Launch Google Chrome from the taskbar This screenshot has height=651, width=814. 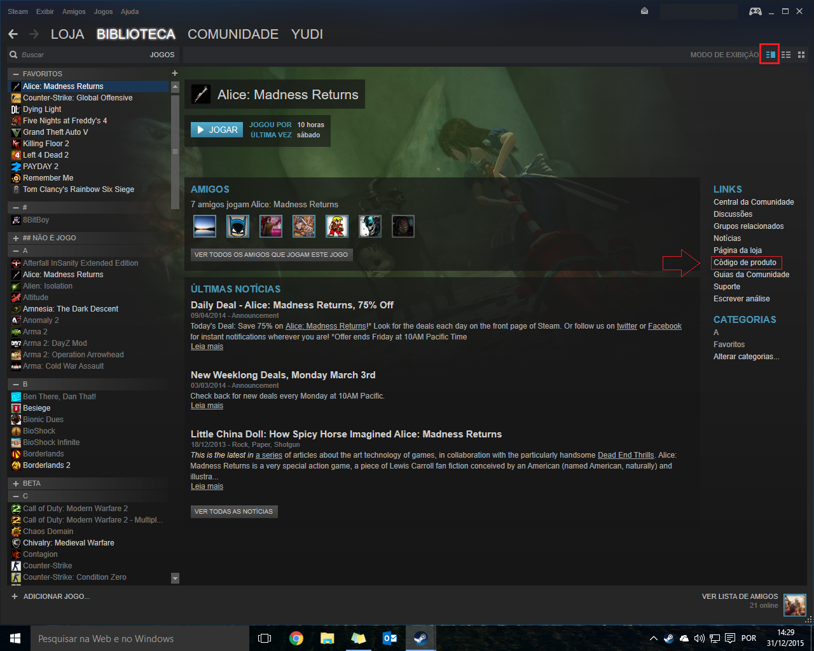296,638
